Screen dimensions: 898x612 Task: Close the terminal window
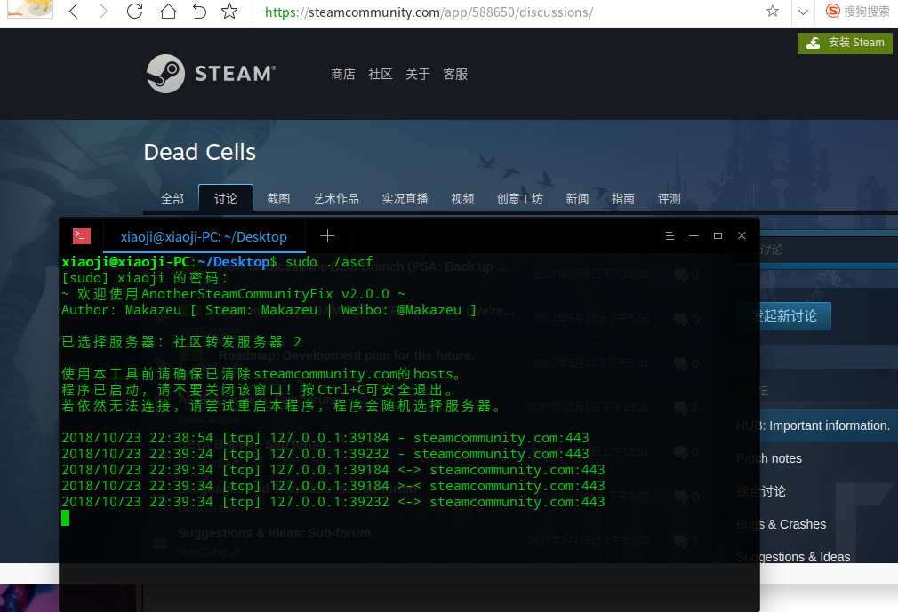[x=742, y=235]
